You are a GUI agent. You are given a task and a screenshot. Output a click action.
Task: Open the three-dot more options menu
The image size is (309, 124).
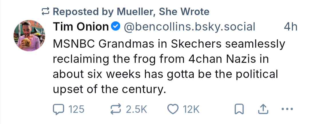pos(287,109)
